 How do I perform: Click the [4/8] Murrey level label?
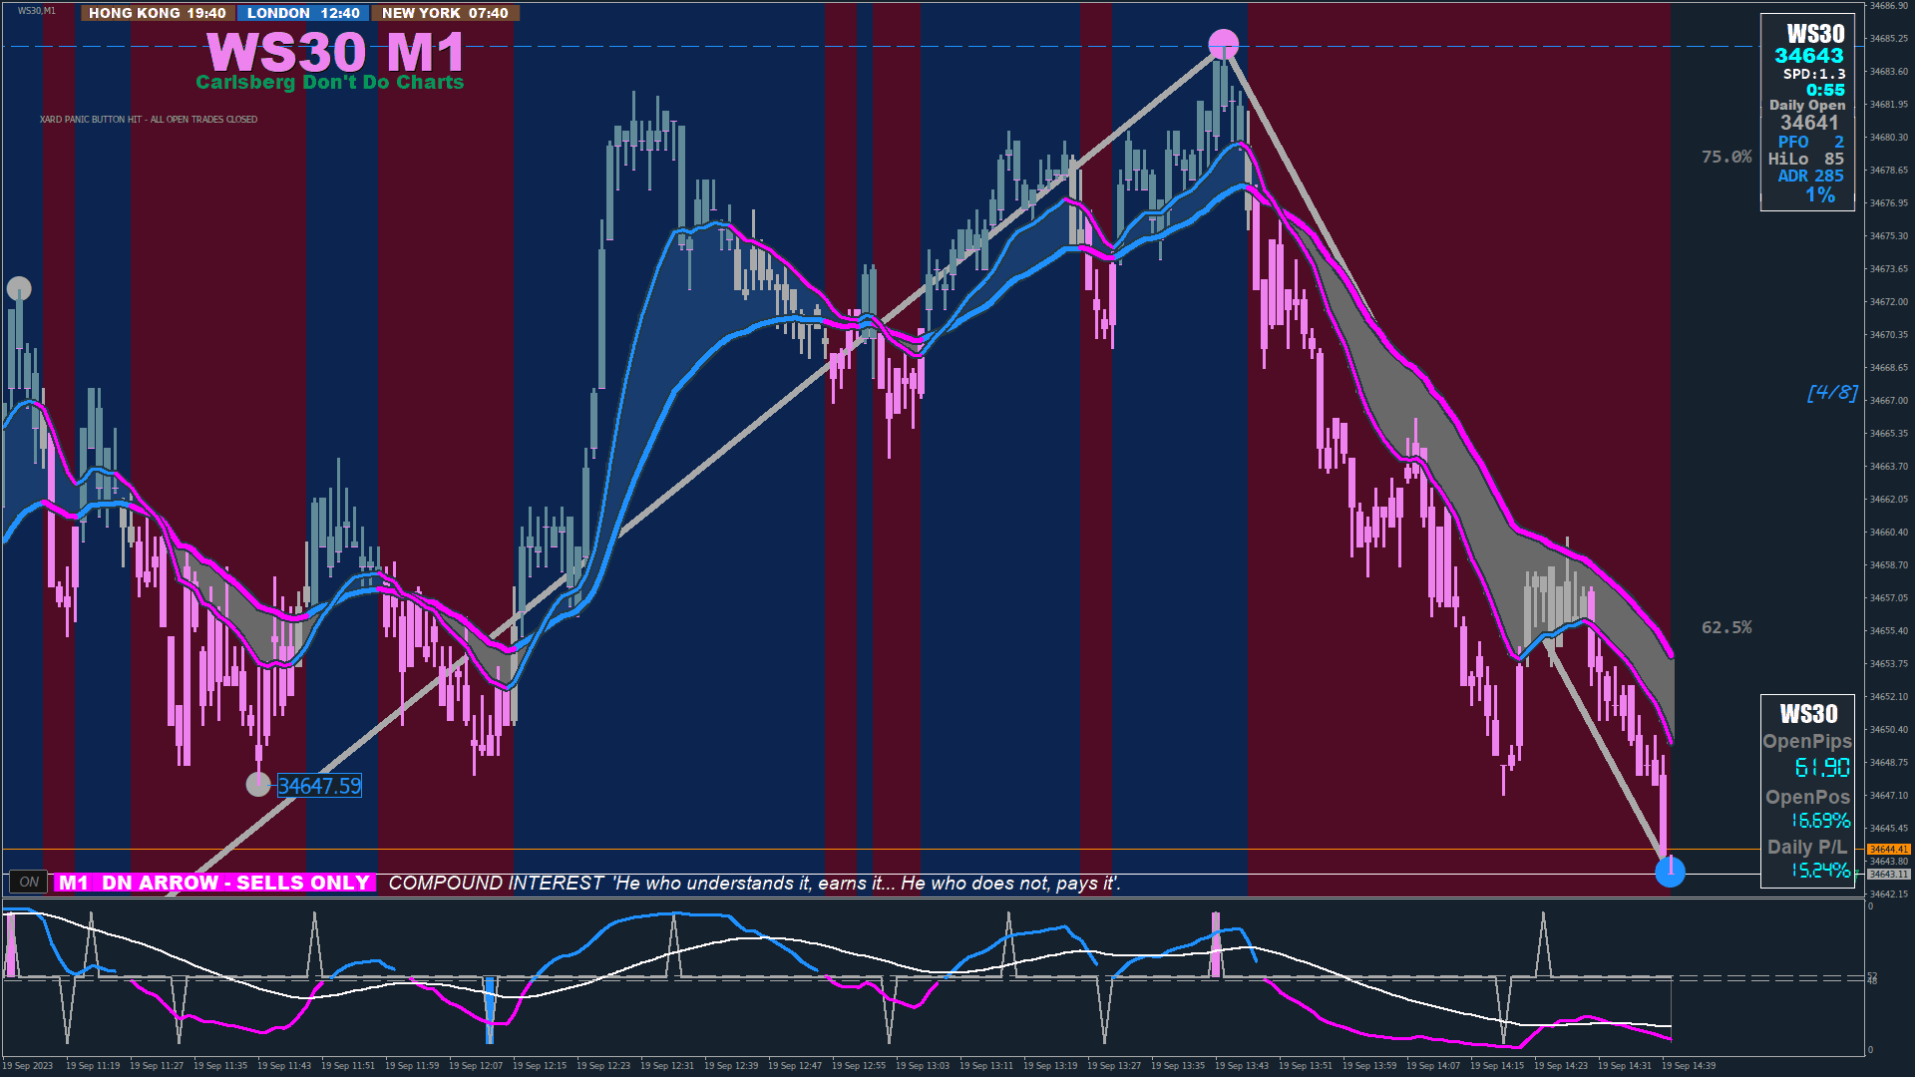coord(1832,393)
